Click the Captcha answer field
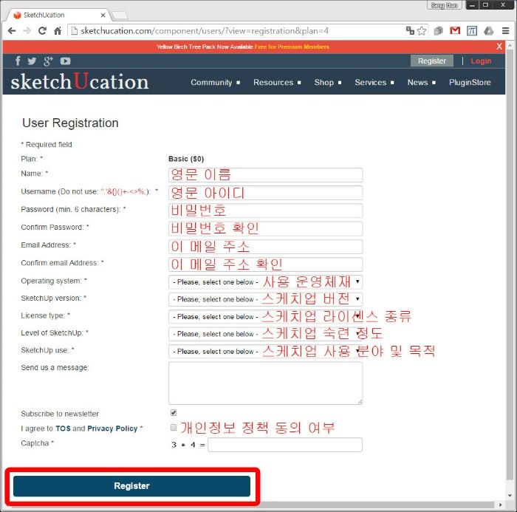517x512 pixels. (x=285, y=445)
